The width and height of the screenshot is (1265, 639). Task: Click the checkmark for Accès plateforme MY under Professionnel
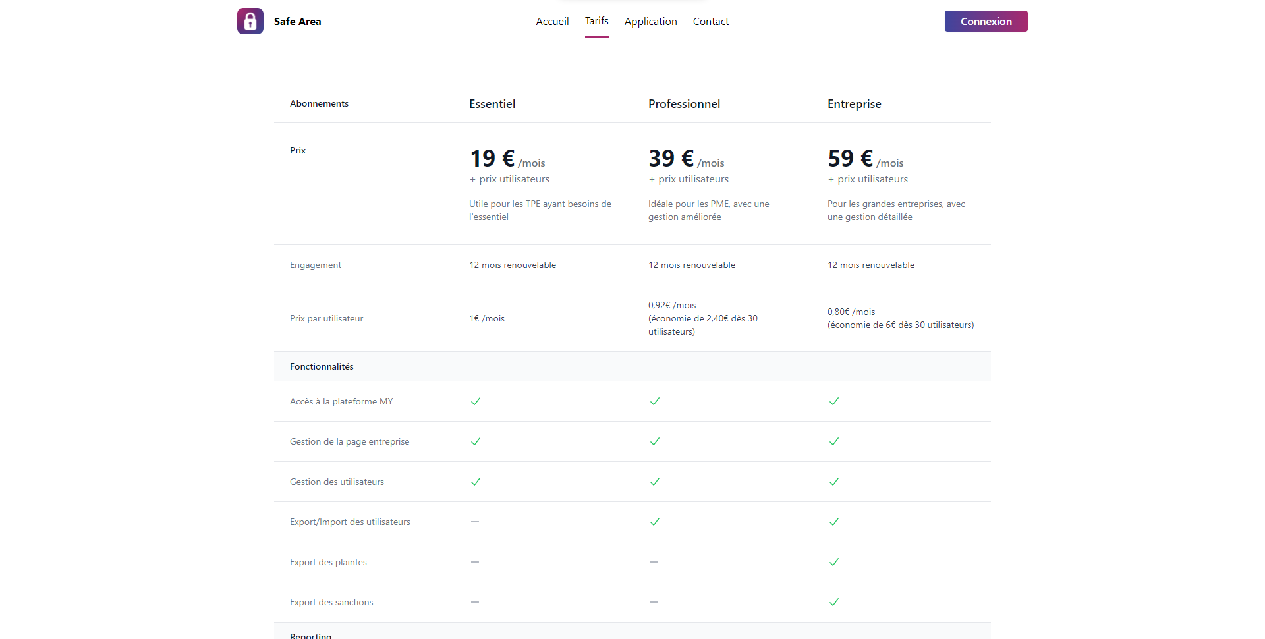tap(655, 401)
